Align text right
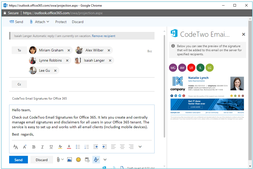 click(x=131, y=147)
